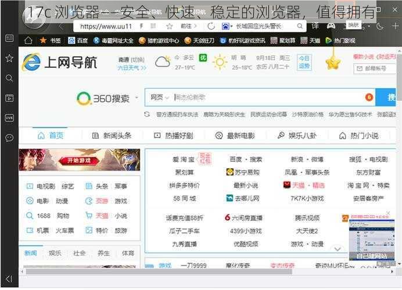This screenshot has width=402, height=290.
Task: Click the 开始游戏 game banner
Action: pos(80,159)
